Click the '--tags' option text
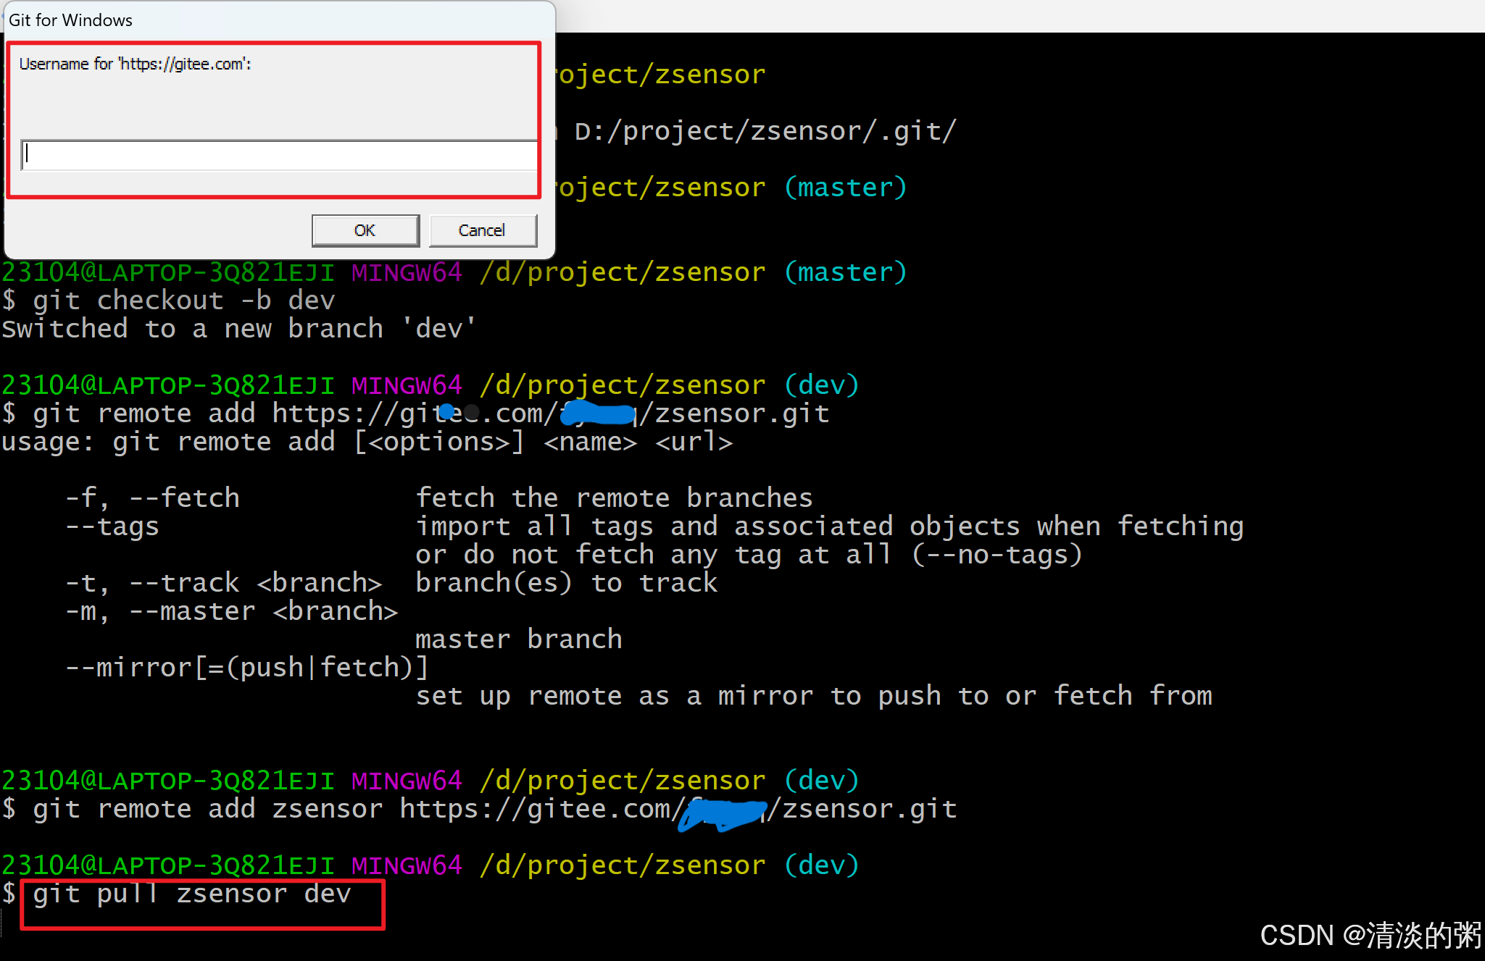Viewport: 1485px width, 961px height. pyautogui.click(x=112, y=526)
